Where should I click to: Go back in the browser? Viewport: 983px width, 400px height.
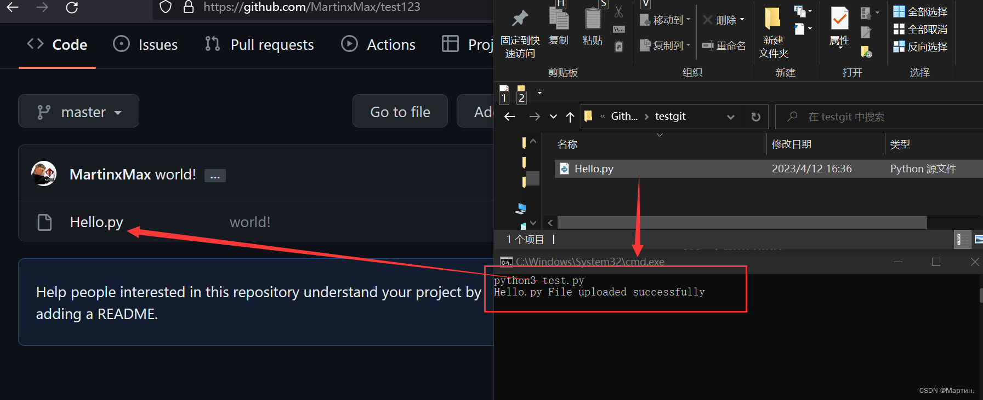click(x=12, y=7)
